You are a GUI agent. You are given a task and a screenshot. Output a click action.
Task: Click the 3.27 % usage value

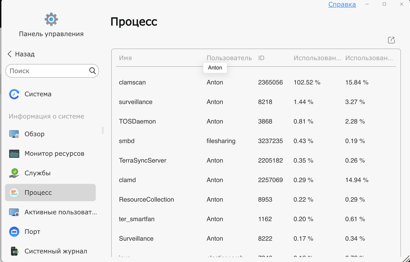pos(355,102)
